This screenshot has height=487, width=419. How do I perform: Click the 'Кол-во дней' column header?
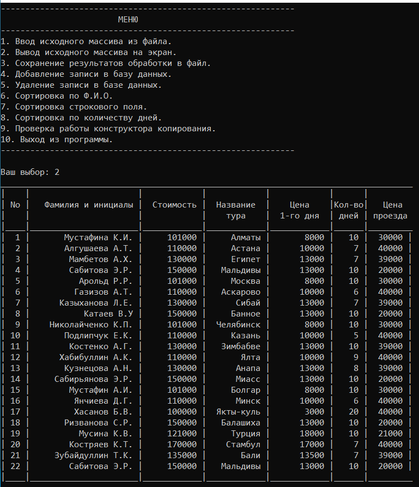pyautogui.click(x=349, y=210)
